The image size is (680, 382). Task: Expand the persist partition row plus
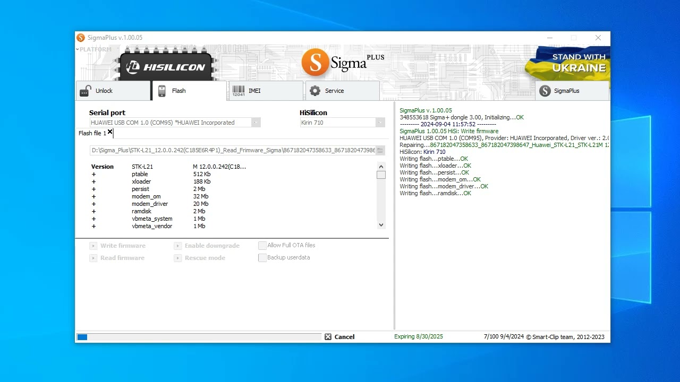click(x=93, y=189)
